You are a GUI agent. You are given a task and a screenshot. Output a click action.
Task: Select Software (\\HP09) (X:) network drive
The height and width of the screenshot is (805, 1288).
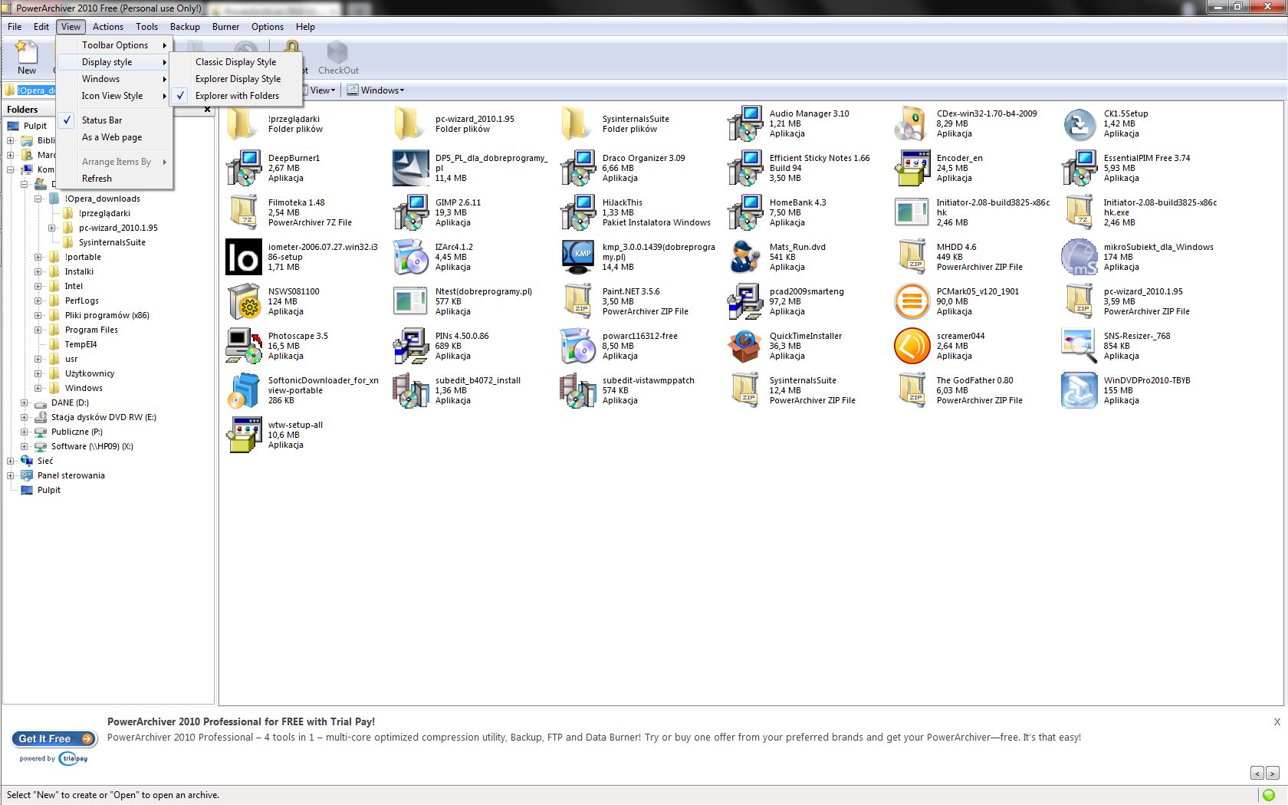coord(92,446)
